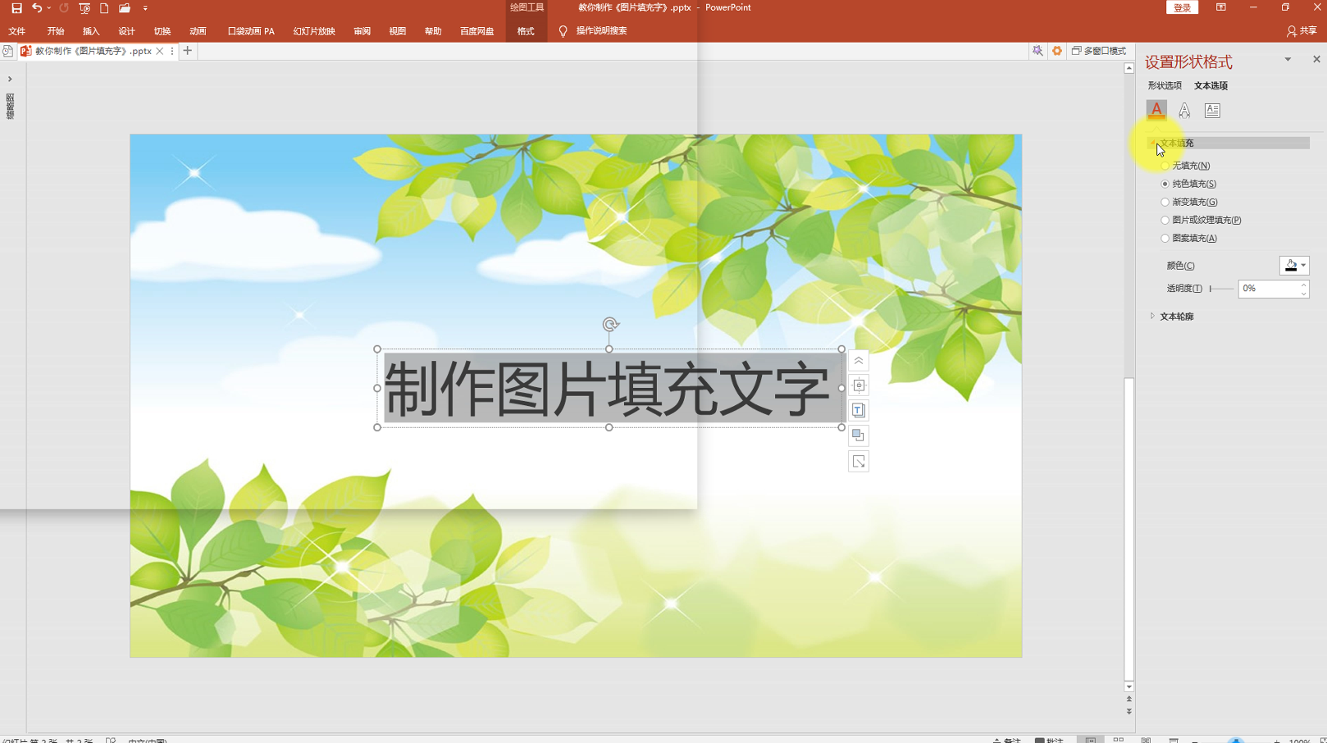Select the Text Fill & Outline icon
1327x743 pixels.
click(1156, 110)
